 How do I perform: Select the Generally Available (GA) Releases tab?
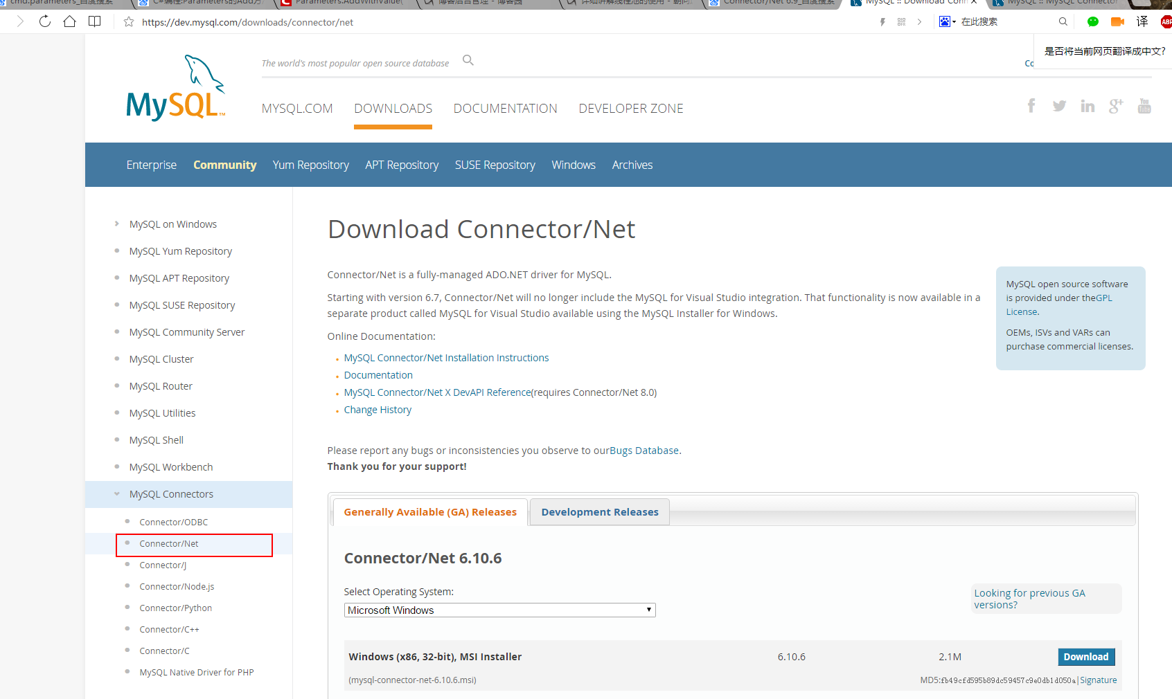point(430,512)
